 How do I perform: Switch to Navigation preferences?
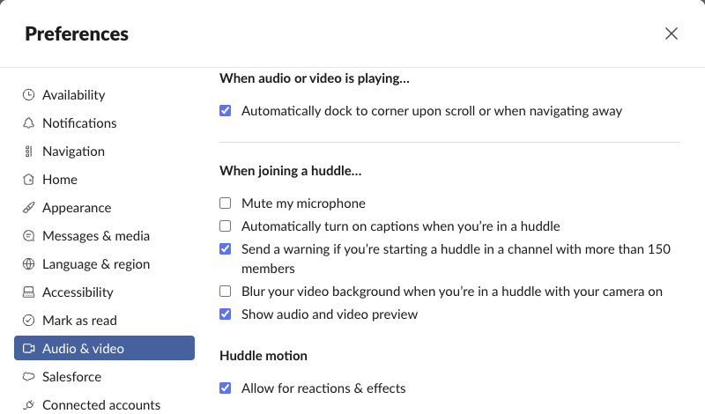[104, 152]
